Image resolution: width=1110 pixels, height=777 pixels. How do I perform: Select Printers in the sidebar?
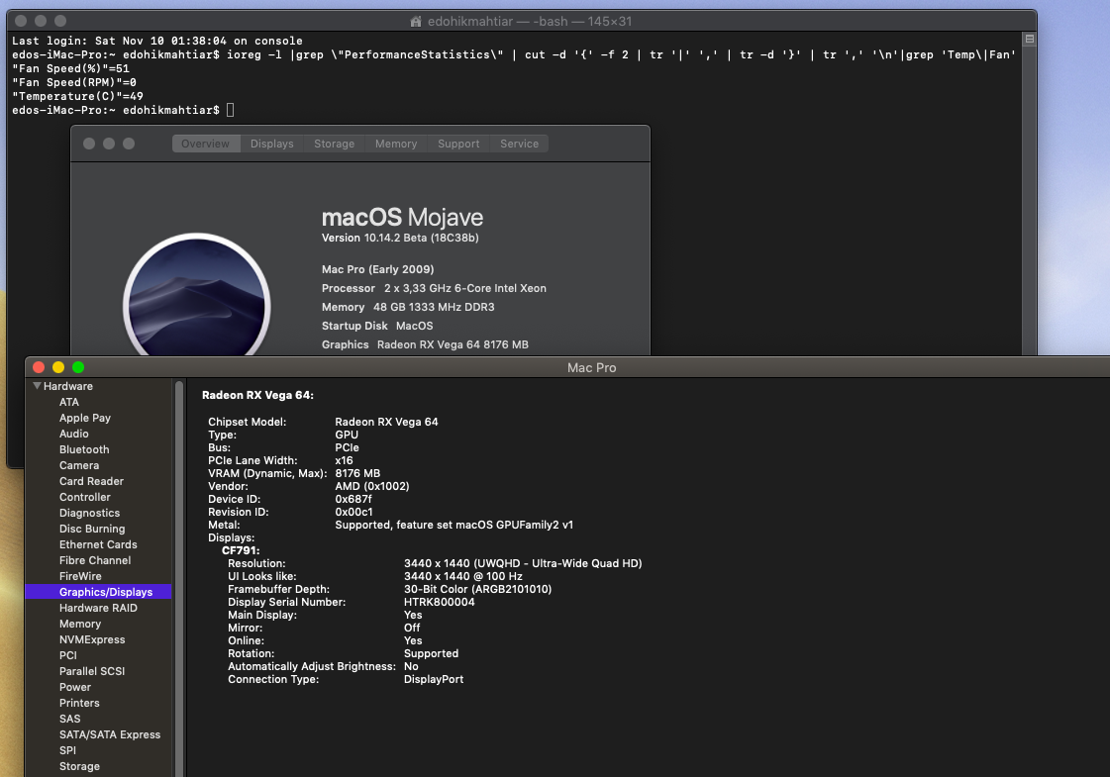(79, 703)
